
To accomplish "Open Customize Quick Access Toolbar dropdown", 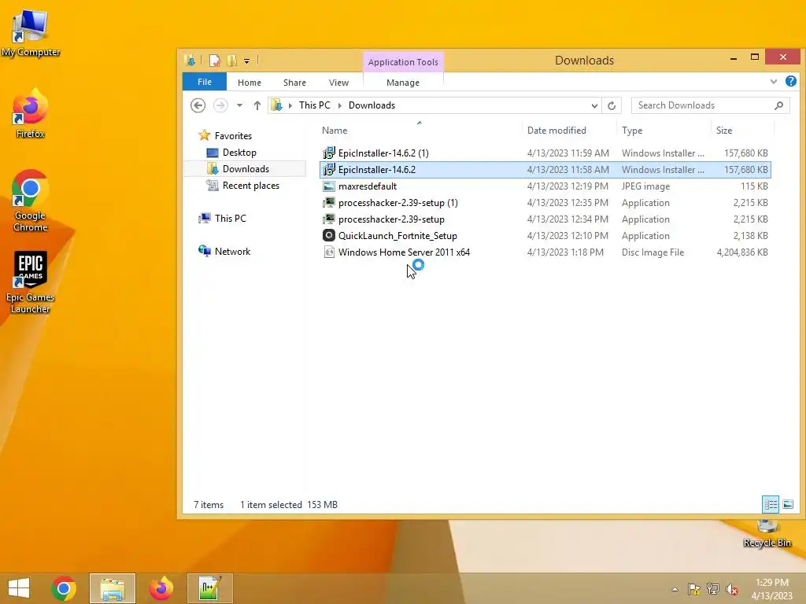I will pos(246,61).
